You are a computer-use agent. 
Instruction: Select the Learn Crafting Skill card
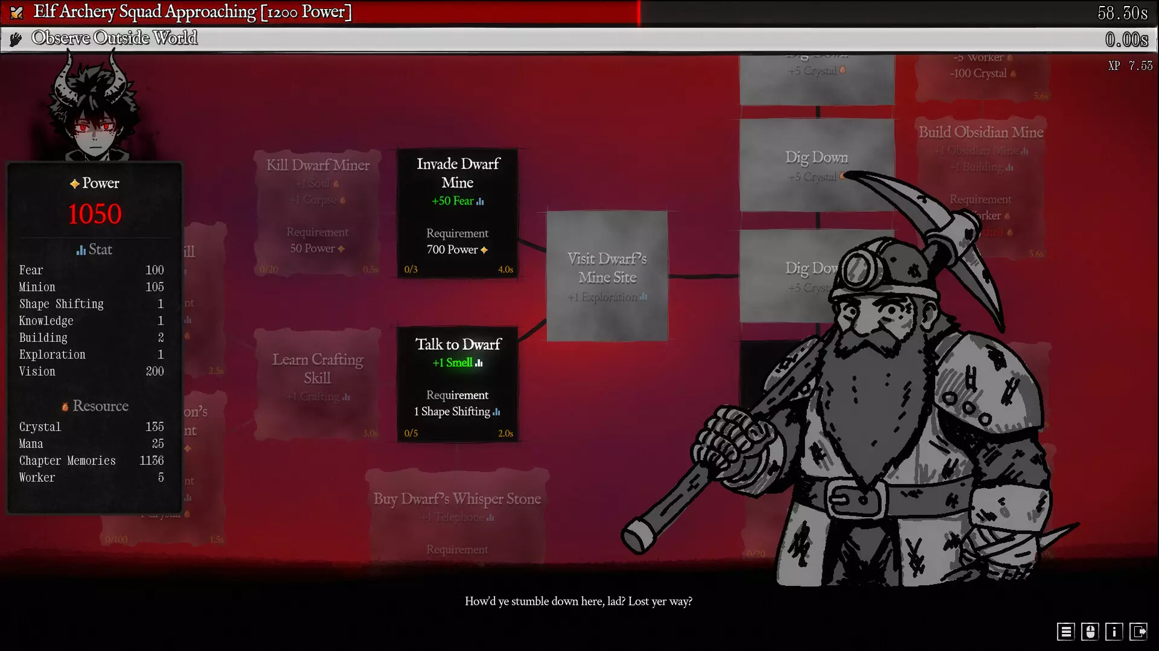point(318,384)
